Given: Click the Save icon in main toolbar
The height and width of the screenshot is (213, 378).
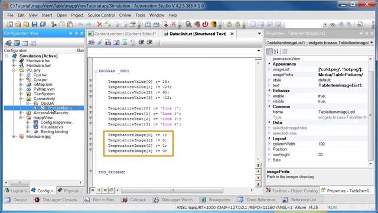Looking at the screenshot, I should (x=34, y=24).
